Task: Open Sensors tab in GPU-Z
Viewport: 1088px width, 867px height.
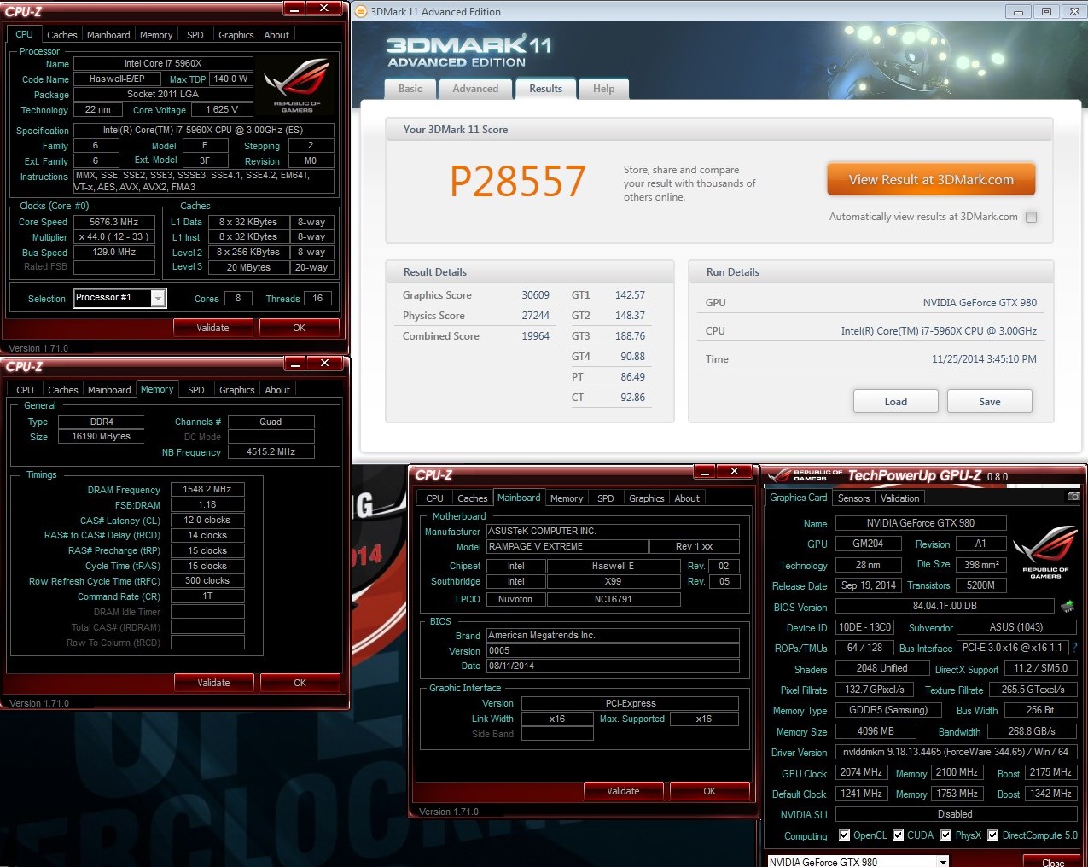Action: (853, 498)
